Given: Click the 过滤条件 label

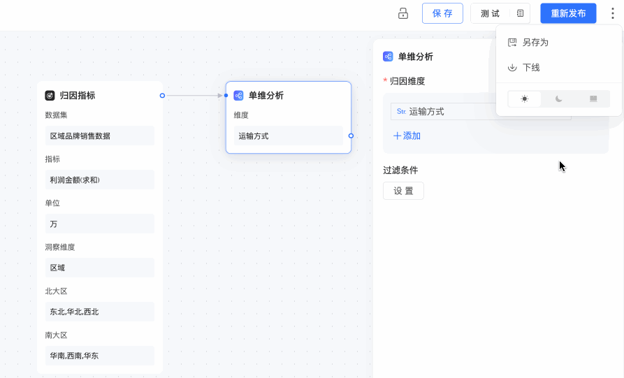Looking at the screenshot, I should 400,170.
